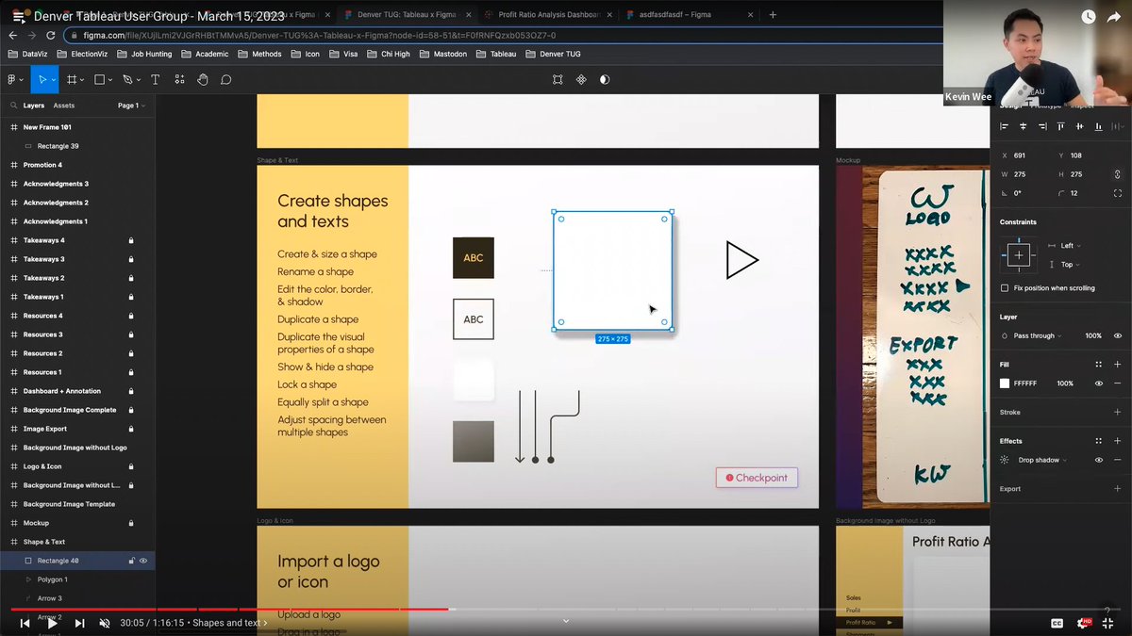Select the Rectangle shape tool
Image resolution: width=1132 pixels, height=636 pixels.
point(99,79)
